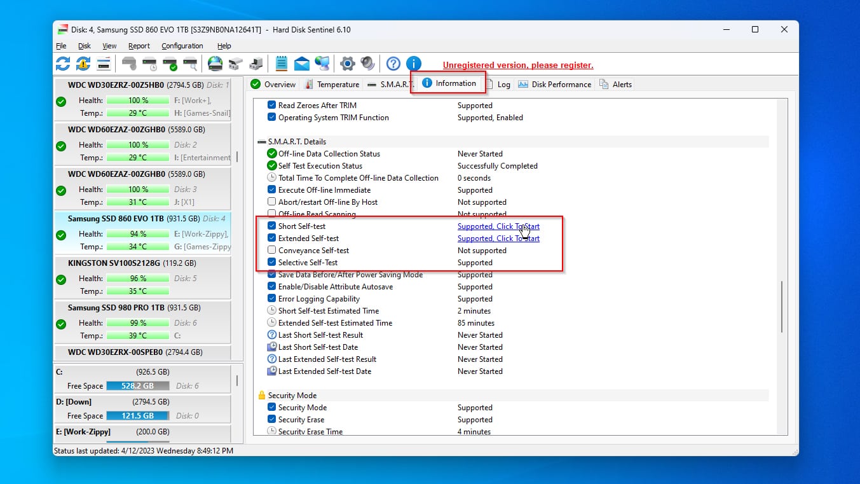Click the speaker sound icon in toolbar
860x484 pixels.
pos(367,63)
